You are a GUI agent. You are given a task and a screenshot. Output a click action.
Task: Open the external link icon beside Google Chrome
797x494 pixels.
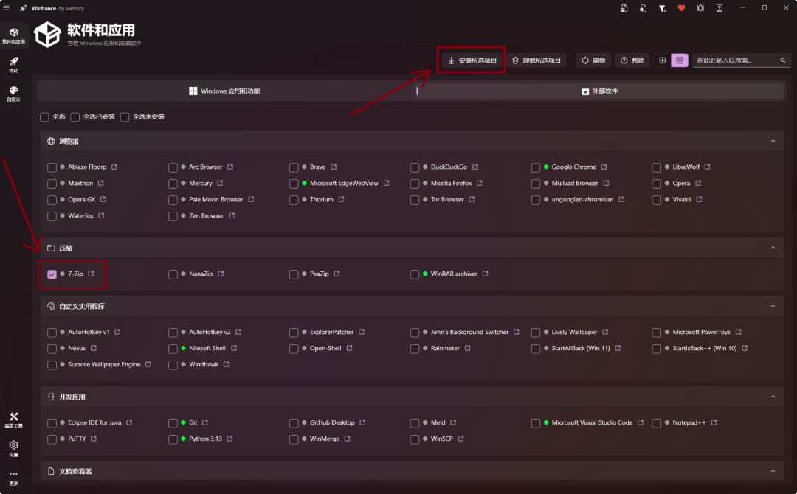point(604,167)
